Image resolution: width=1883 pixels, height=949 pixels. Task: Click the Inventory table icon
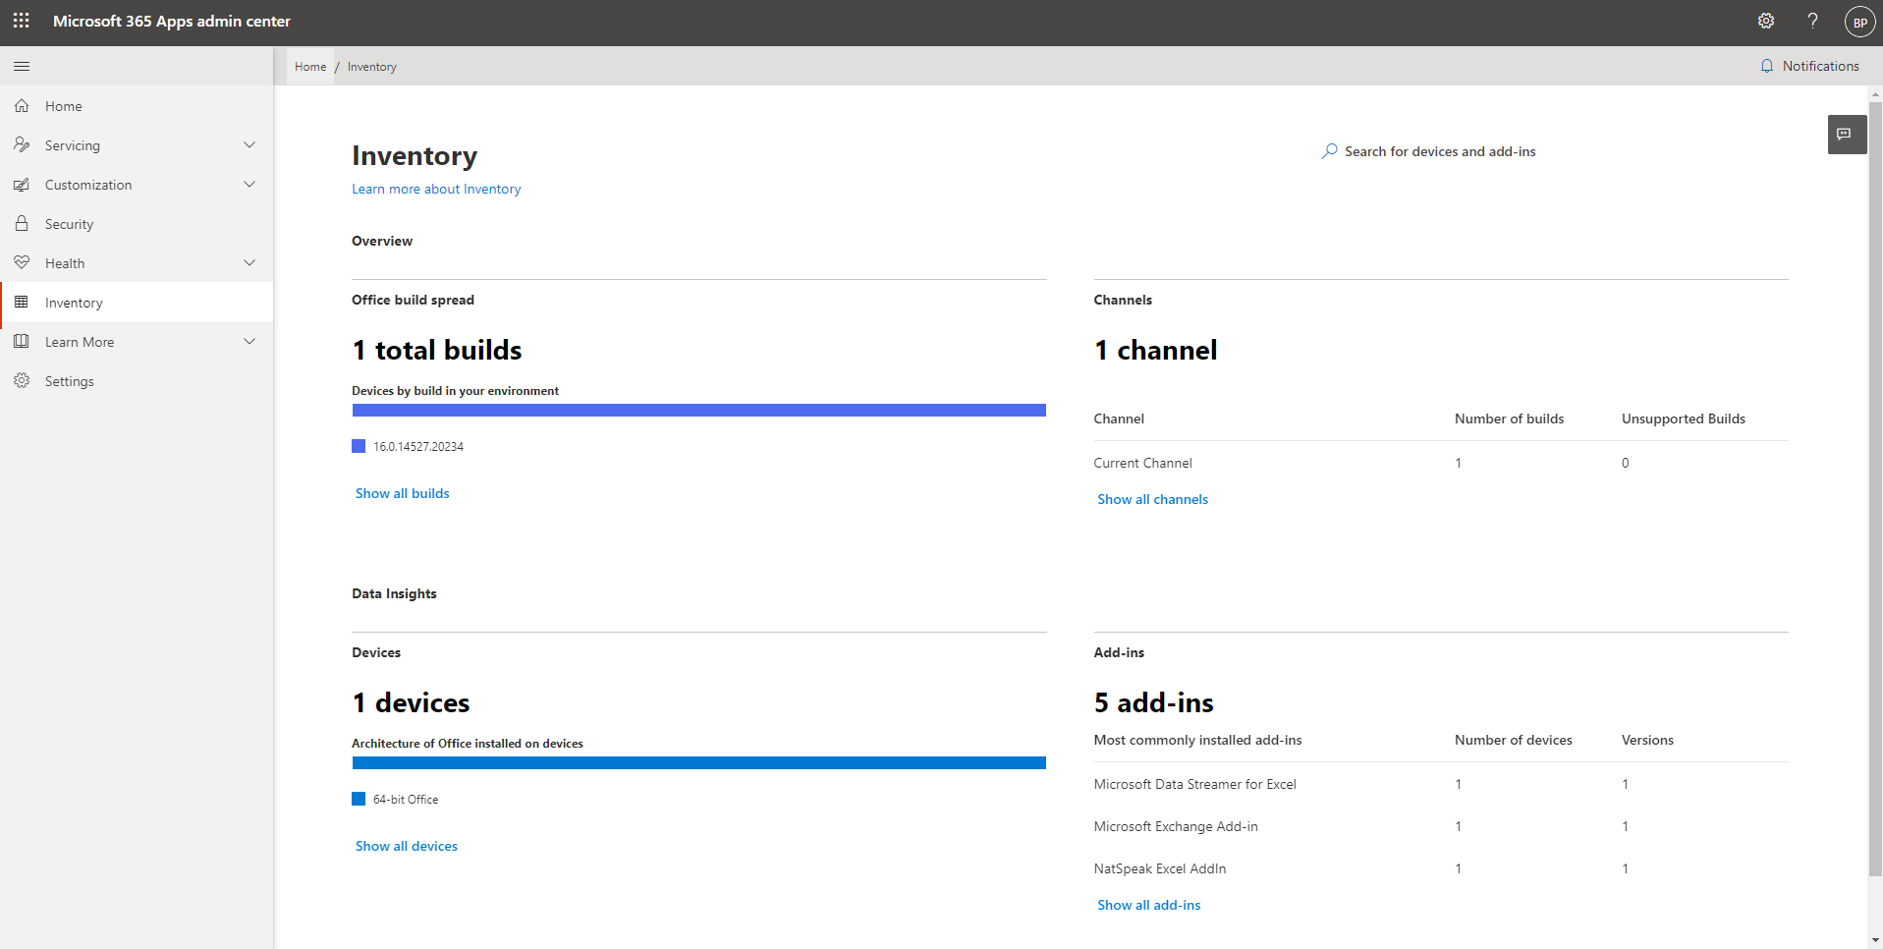[x=22, y=302]
